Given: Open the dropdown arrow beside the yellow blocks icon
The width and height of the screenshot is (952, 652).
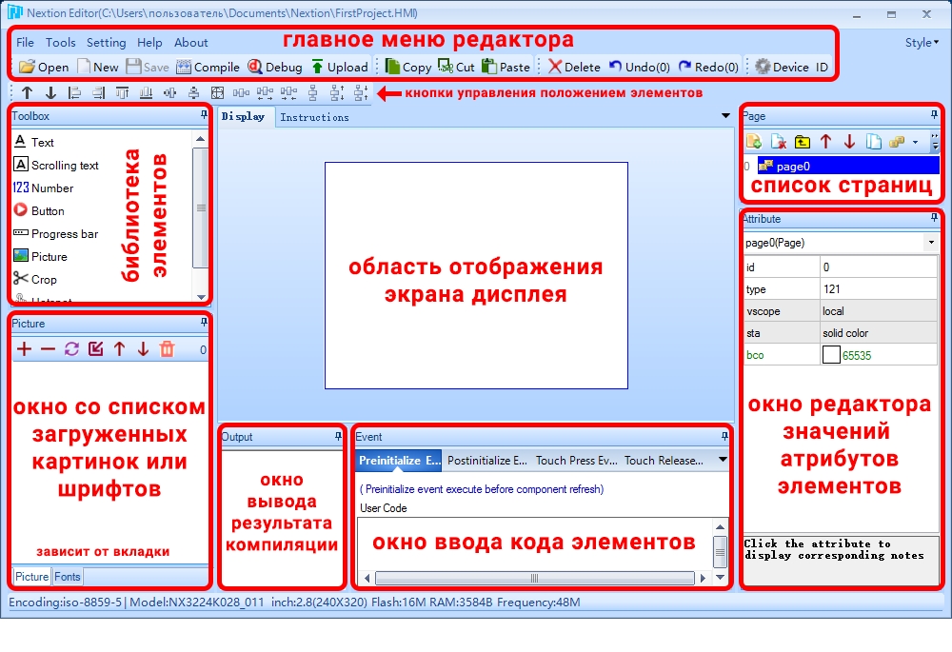Looking at the screenshot, I should pyautogui.click(x=915, y=142).
